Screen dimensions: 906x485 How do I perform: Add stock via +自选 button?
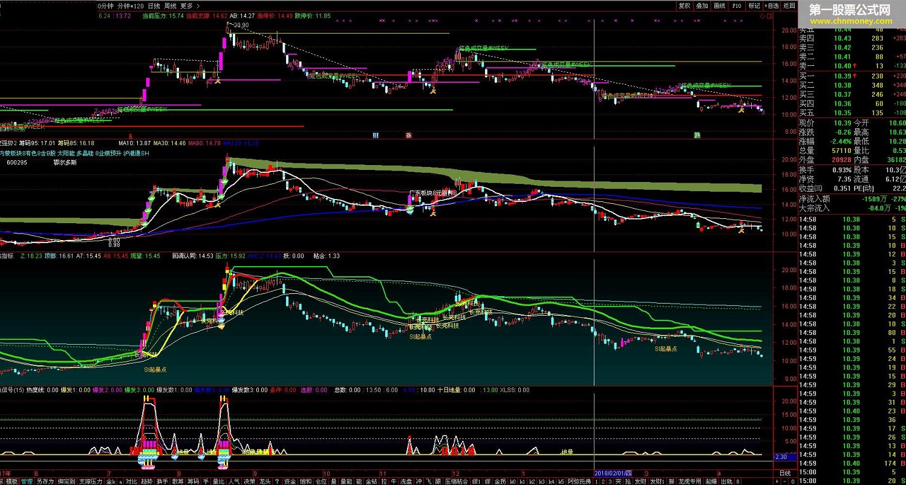[772, 5]
